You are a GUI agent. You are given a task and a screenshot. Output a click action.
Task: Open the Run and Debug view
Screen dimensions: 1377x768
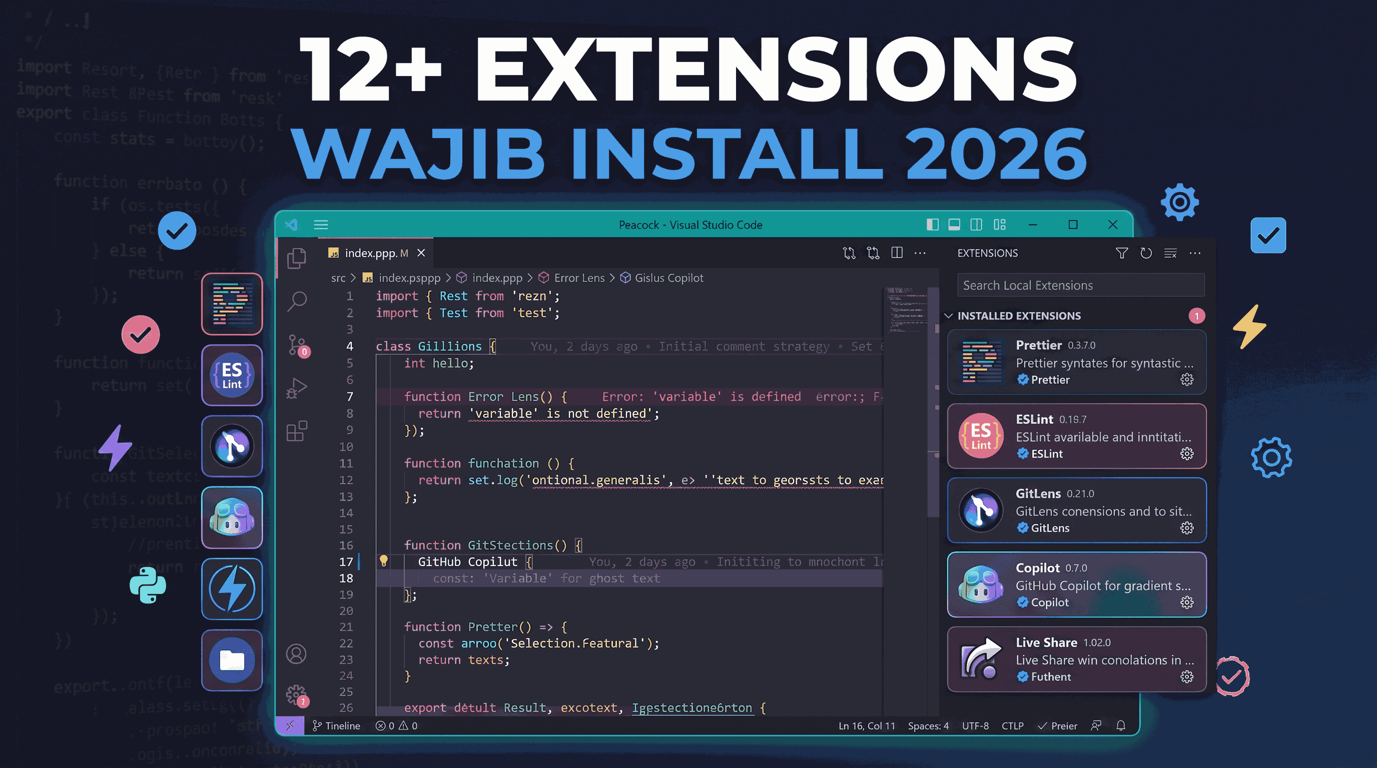coord(297,388)
